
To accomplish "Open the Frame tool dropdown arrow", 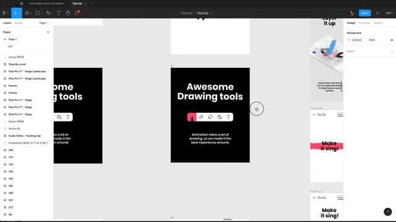I will [x=30, y=13].
